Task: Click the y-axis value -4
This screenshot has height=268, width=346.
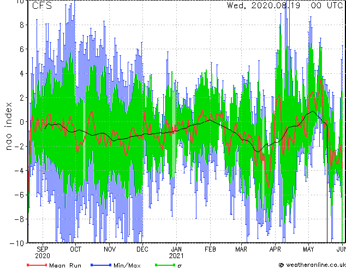Action: point(19,171)
